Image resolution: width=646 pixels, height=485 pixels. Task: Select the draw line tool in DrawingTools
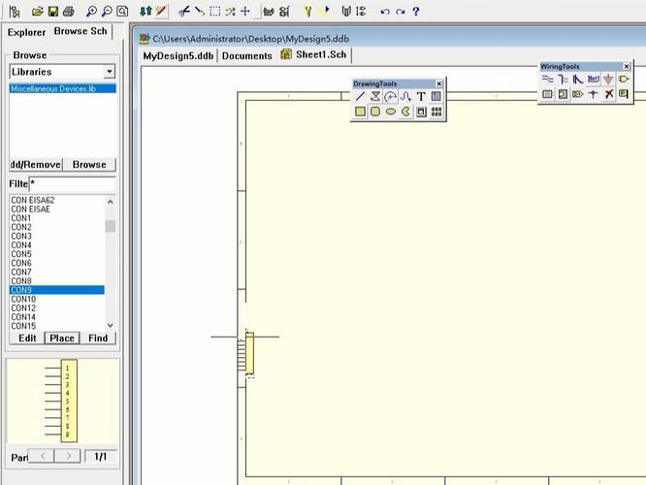(x=360, y=97)
